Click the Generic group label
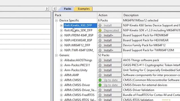Viewport: 180px width, 101px height. coord(64,55)
